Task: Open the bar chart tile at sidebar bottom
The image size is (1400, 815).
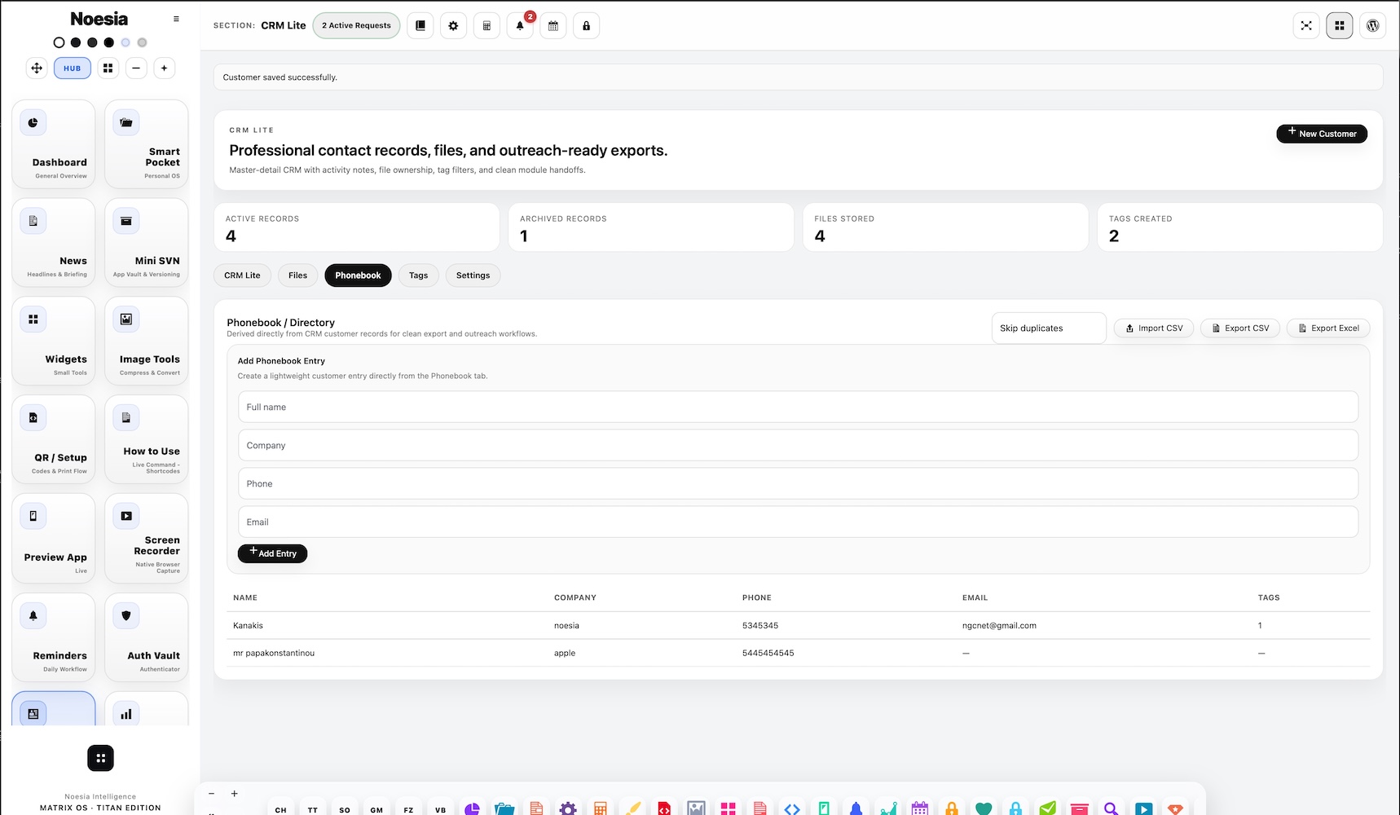Action: click(147, 709)
